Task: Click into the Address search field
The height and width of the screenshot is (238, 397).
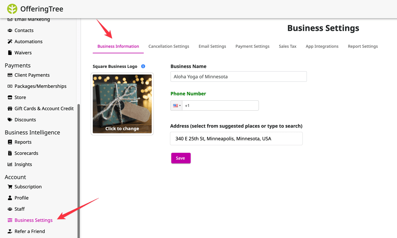Action: coord(236,139)
